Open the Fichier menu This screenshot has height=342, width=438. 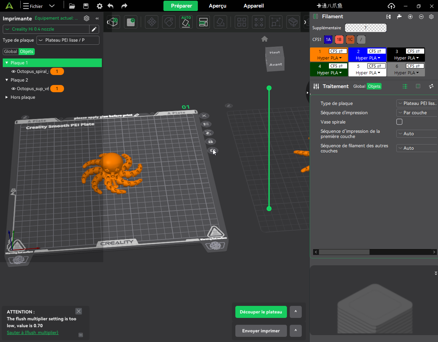coord(33,6)
